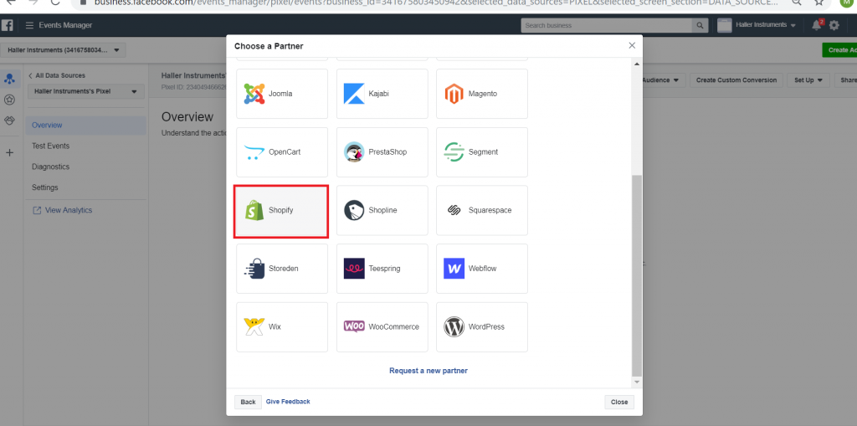Expand the Set Up dropdown
This screenshot has width=857, height=426.
808,80
